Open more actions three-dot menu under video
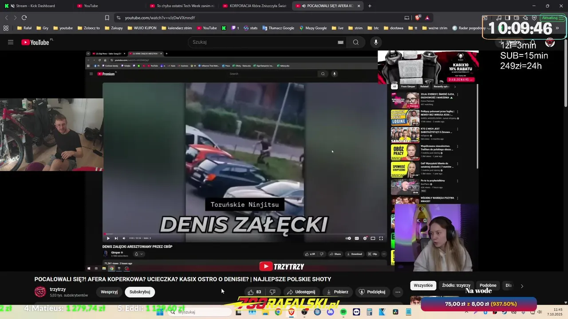 [398, 292]
